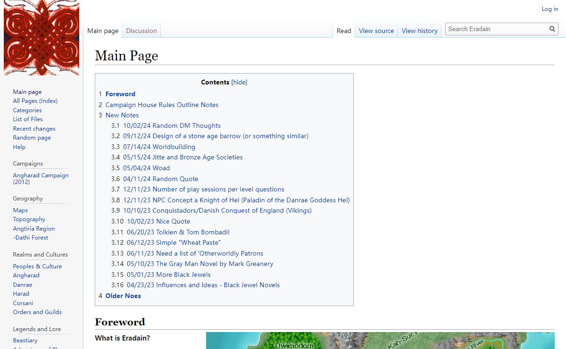This screenshot has height=349, width=566.
Task: Open Angharad realm page
Action: point(26,275)
